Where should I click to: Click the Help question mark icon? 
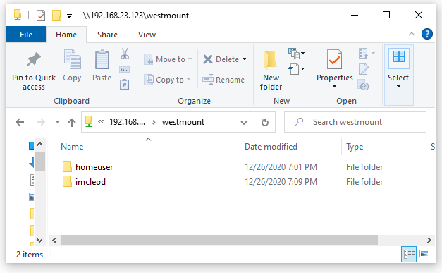[x=426, y=34]
